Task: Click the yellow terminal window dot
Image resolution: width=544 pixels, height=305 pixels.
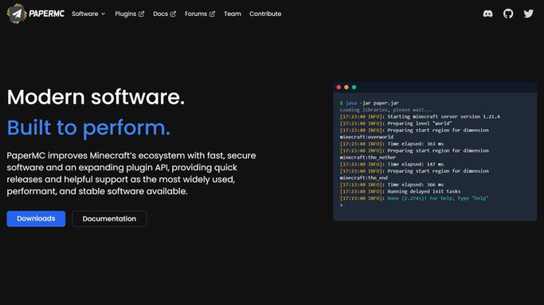Action: point(346,87)
